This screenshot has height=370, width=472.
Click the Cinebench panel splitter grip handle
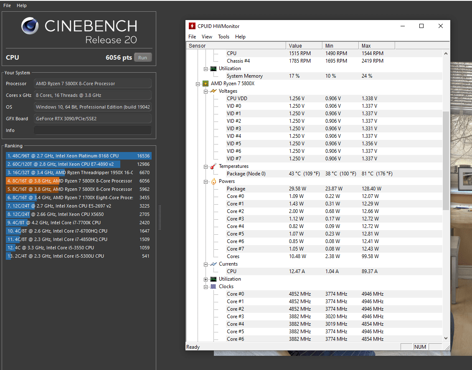click(160, 217)
